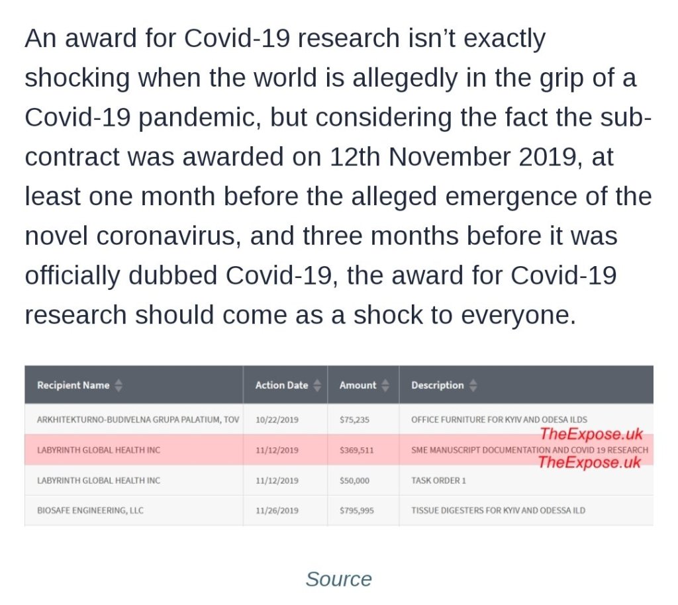Click the 10/22/2019 action date
678x605 pixels.
277,420
